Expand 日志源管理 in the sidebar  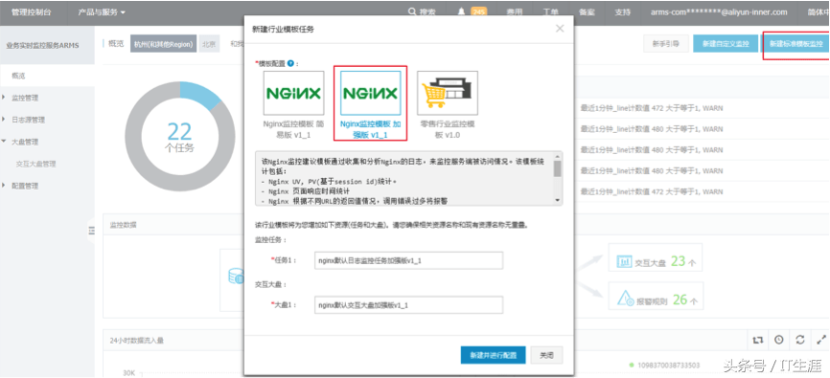[x=28, y=120]
